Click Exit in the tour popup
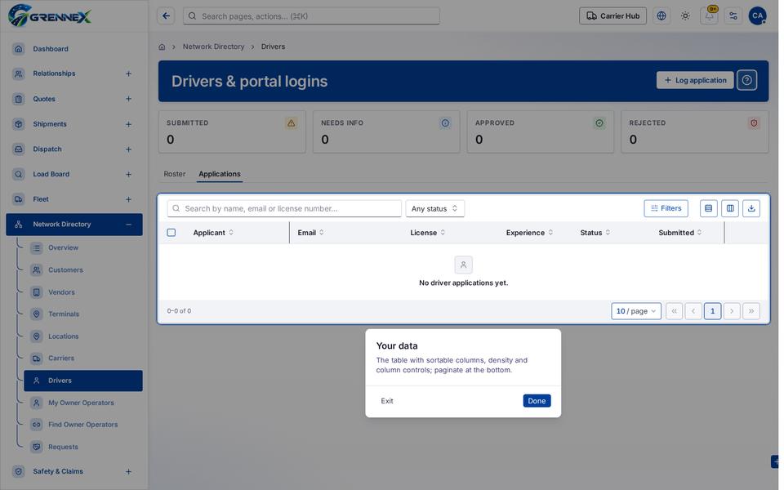 click(387, 401)
